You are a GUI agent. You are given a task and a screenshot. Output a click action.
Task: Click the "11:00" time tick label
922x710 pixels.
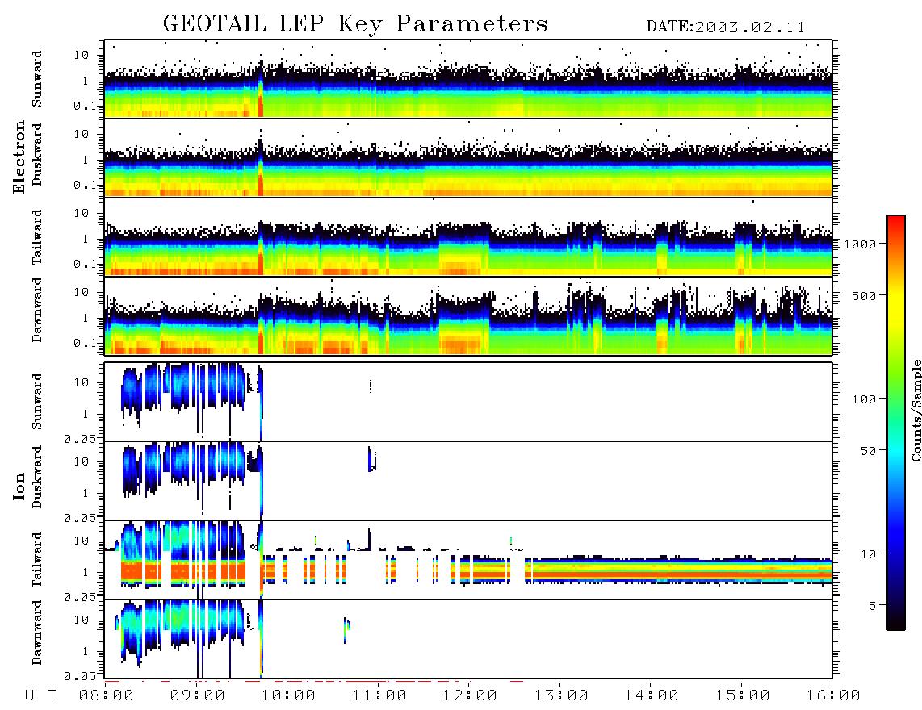[379, 695]
